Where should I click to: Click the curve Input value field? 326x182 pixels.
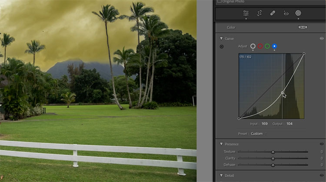264,124
